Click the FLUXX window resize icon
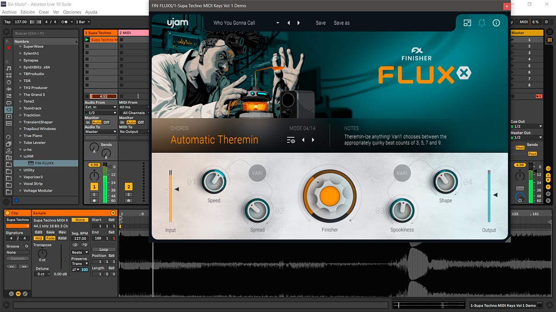 coord(467,23)
